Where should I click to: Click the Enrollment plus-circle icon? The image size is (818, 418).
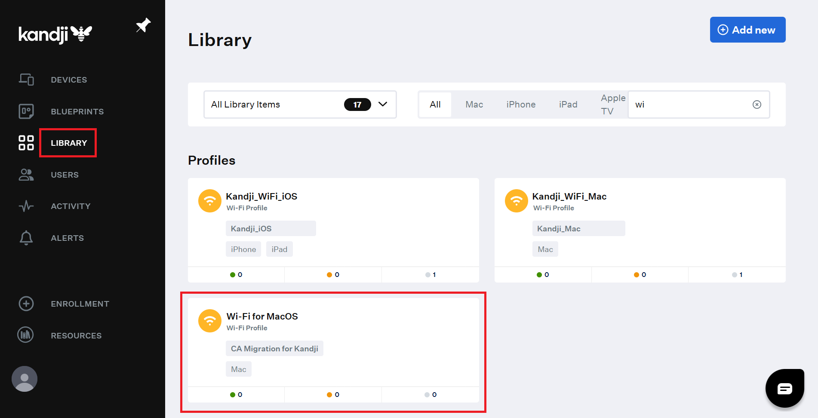(x=26, y=304)
